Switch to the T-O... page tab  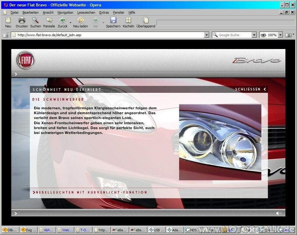(x=83, y=230)
